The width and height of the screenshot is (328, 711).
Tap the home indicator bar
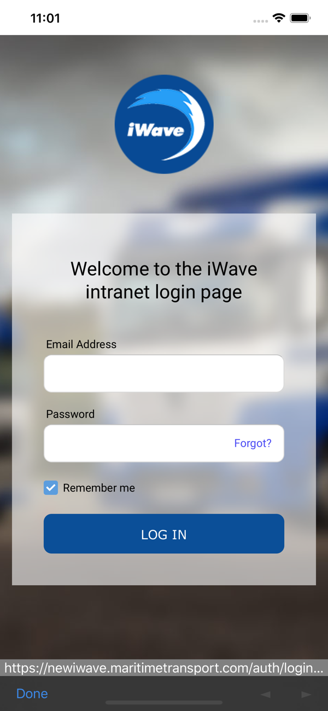pyautogui.click(x=164, y=702)
